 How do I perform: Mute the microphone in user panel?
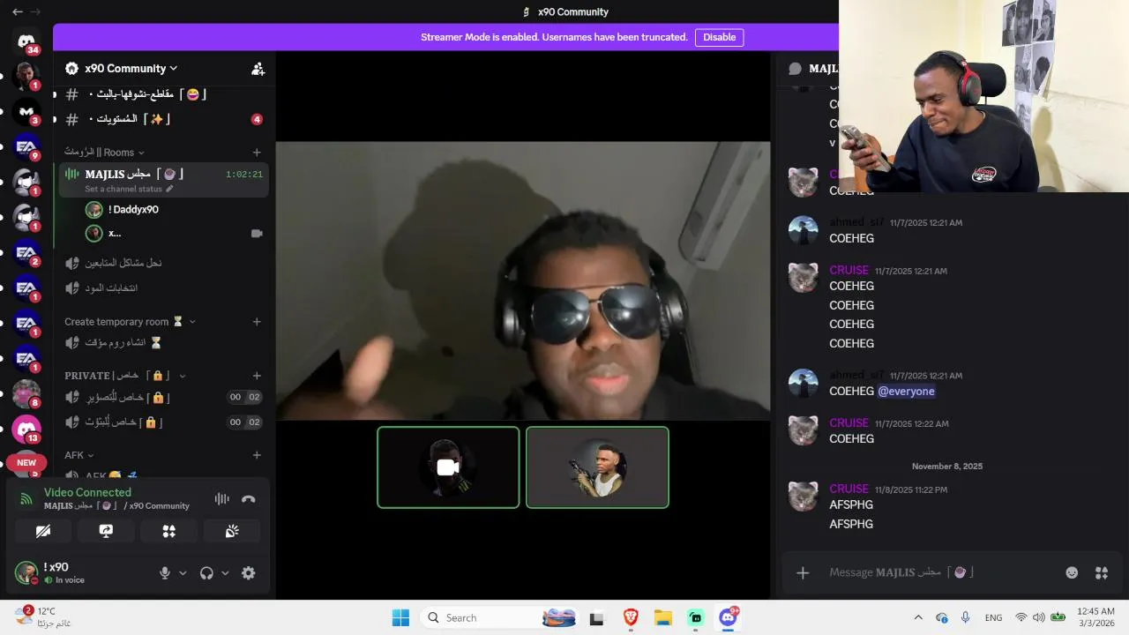164,572
